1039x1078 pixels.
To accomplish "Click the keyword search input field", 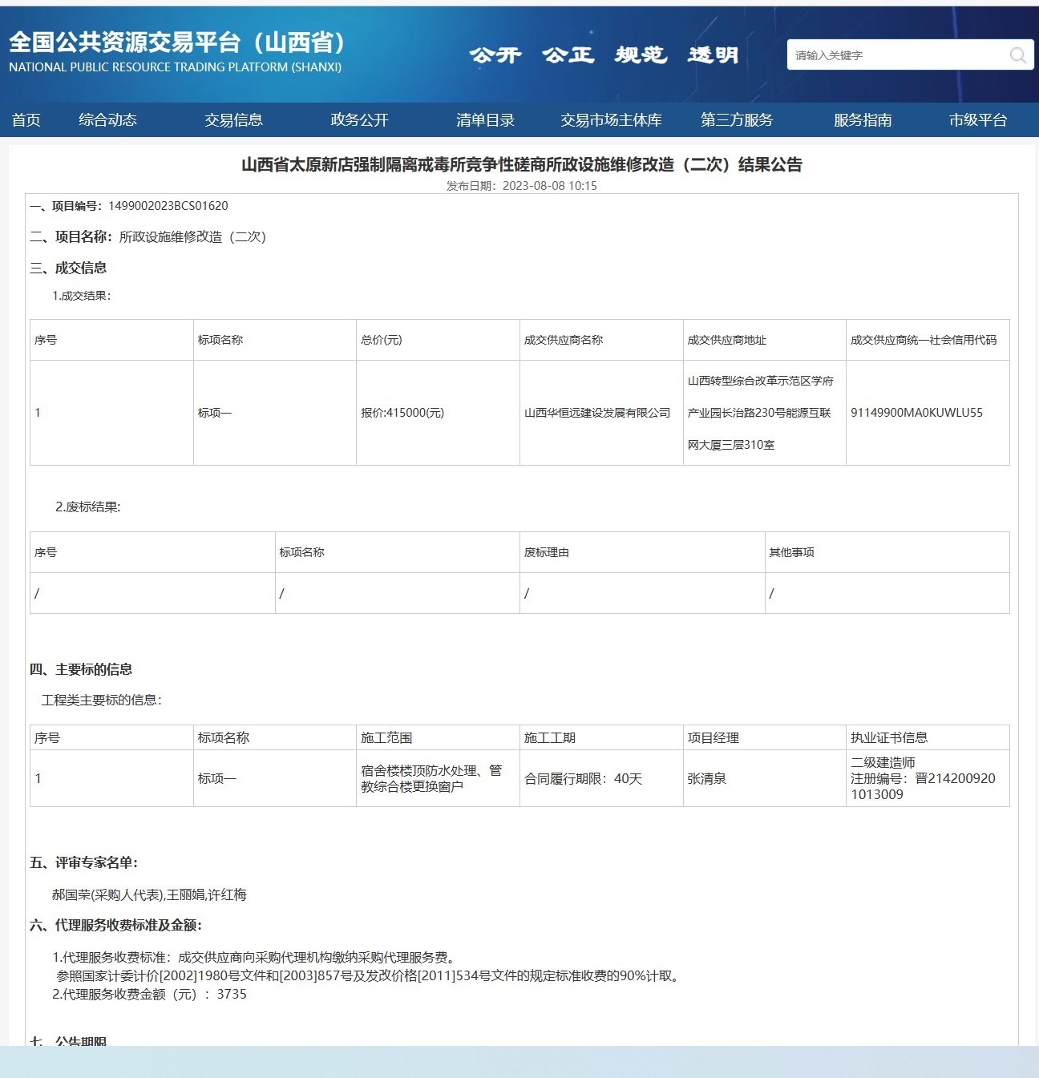I will click(896, 55).
